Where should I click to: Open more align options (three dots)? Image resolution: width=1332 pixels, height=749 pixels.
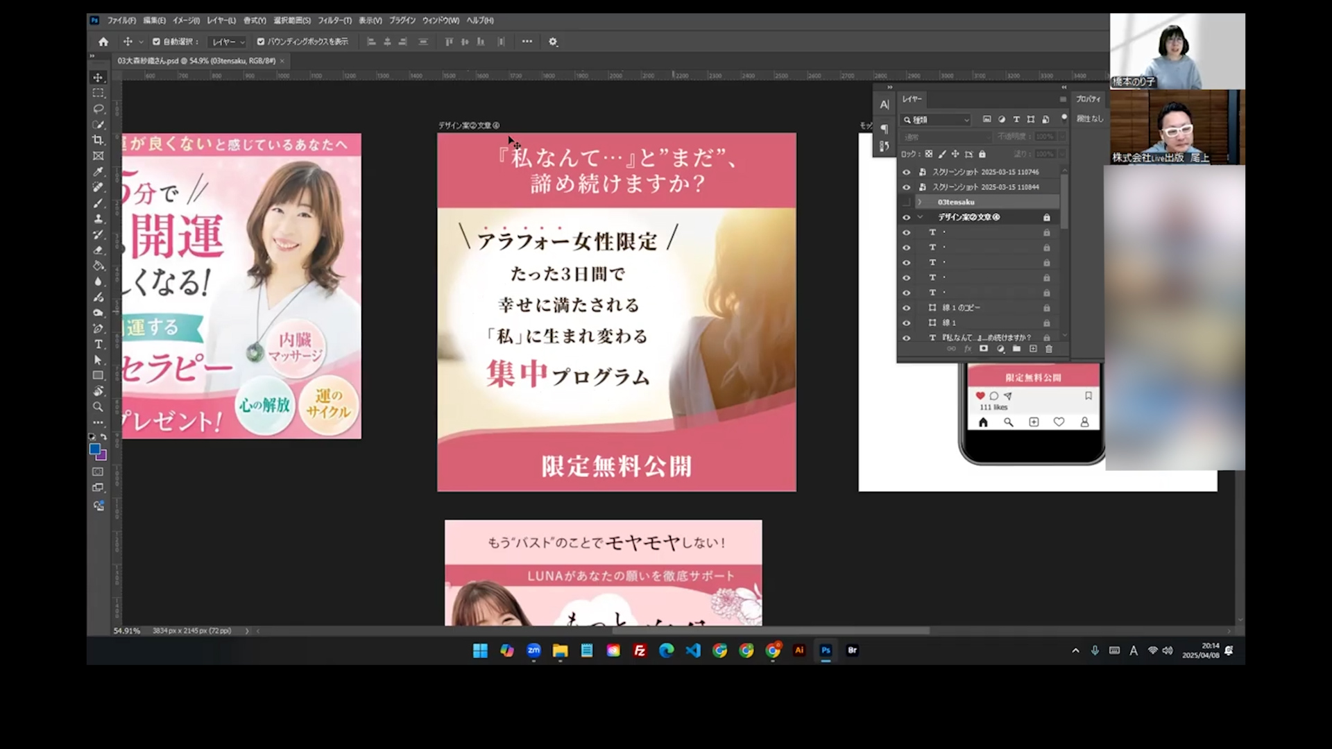(527, 42)
